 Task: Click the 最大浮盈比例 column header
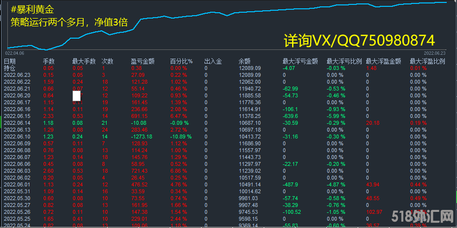tap(427, 61)
